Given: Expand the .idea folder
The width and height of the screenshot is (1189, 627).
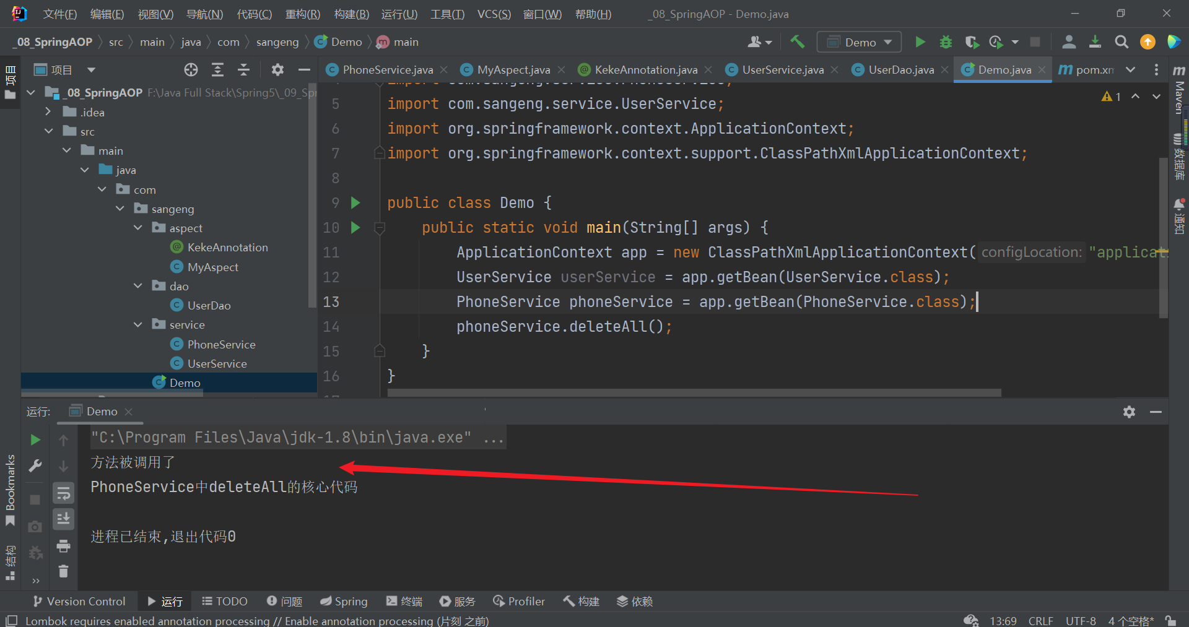Looking at the screenshot, I should [48, 112].
